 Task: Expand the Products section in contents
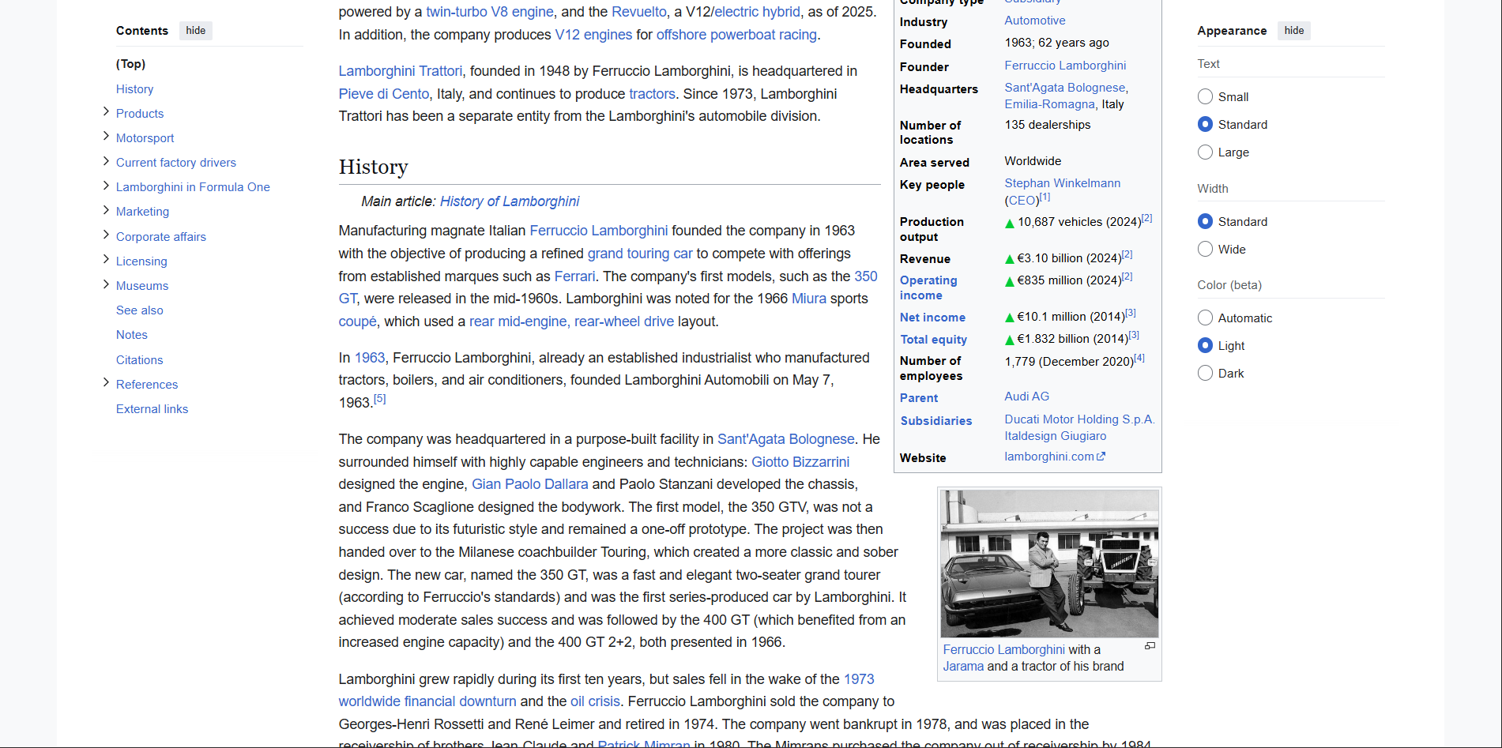click(x=106, y=112)
